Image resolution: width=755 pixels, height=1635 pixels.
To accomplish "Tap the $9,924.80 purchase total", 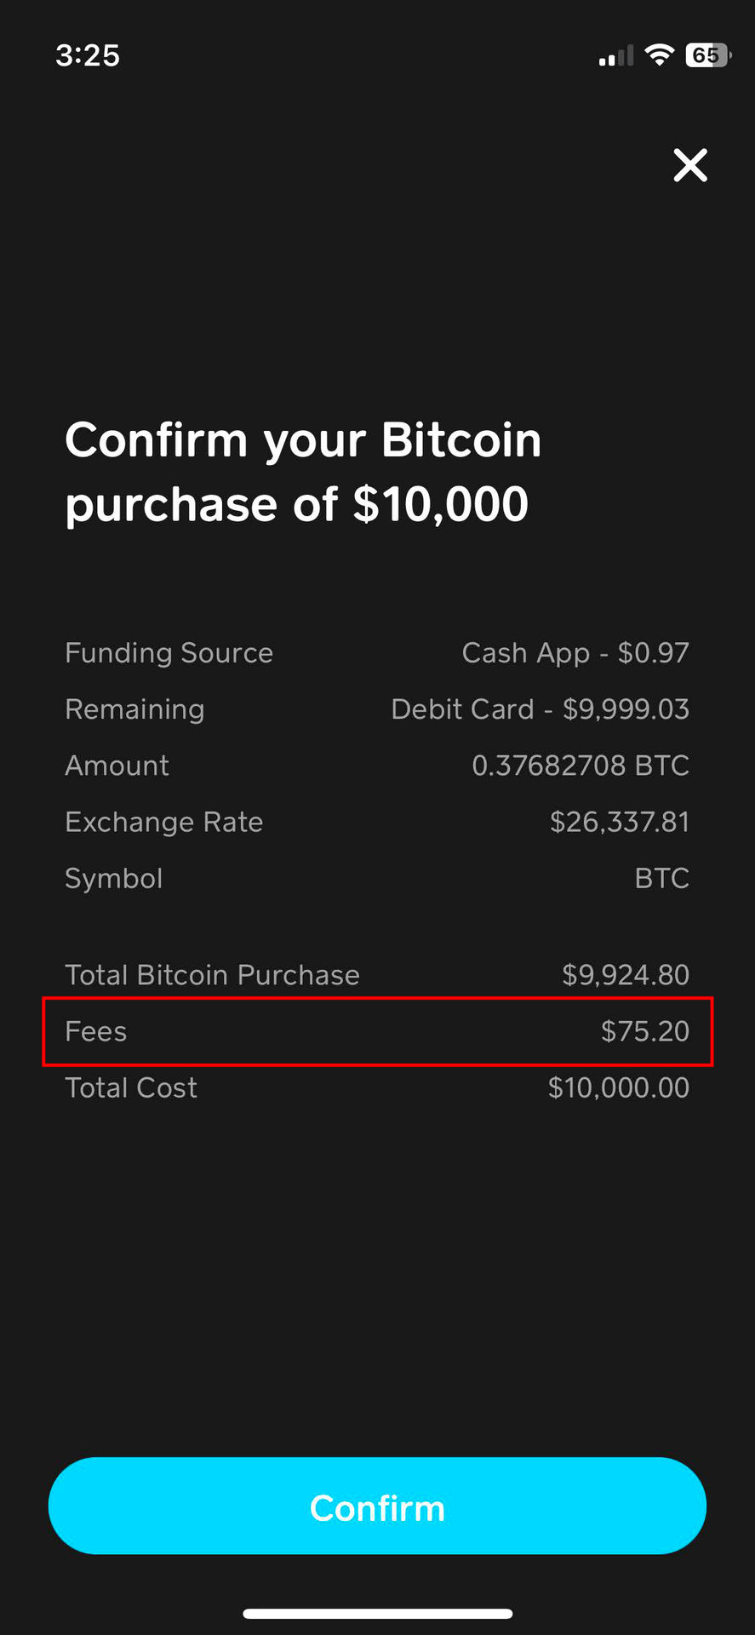I will 625,975.
